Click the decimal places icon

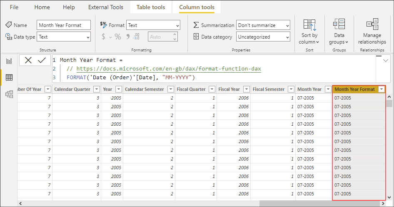point(136,37)
